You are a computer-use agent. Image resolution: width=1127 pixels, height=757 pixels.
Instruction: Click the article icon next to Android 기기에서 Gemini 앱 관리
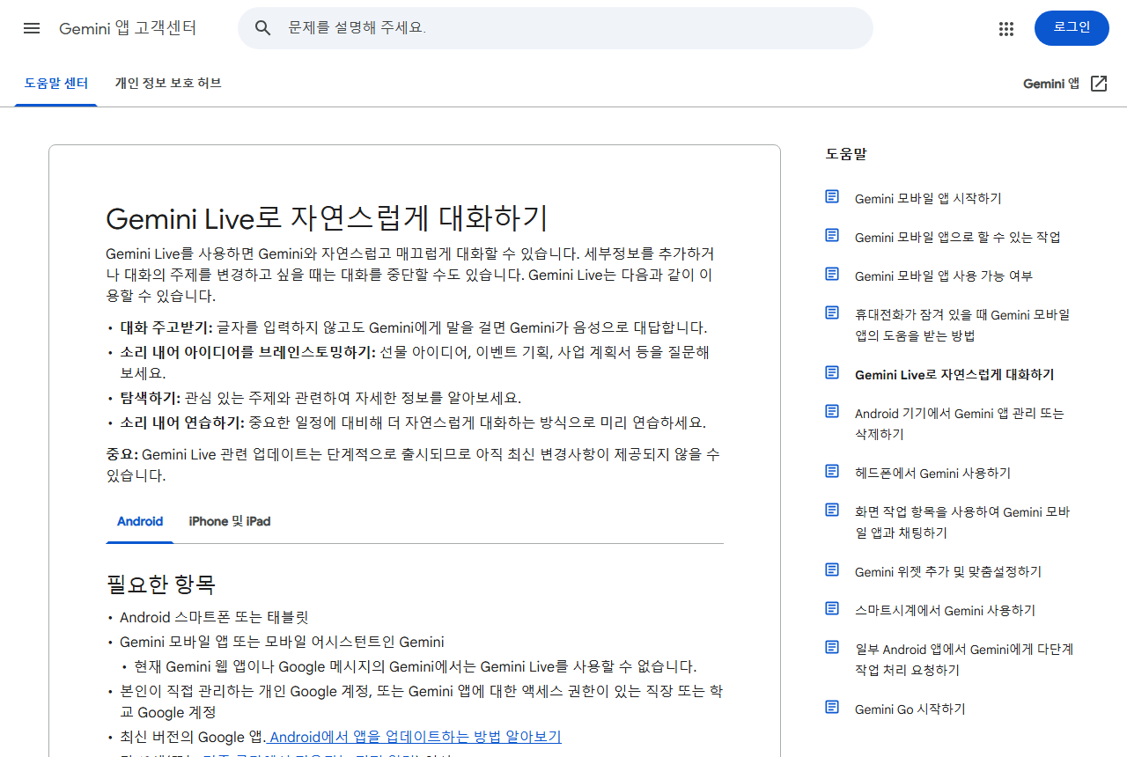[x=832, y=411]
